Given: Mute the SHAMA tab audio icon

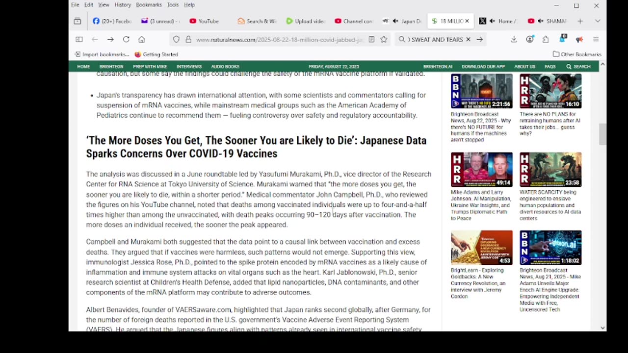Looking at the screenshot, I should point(540,21).
